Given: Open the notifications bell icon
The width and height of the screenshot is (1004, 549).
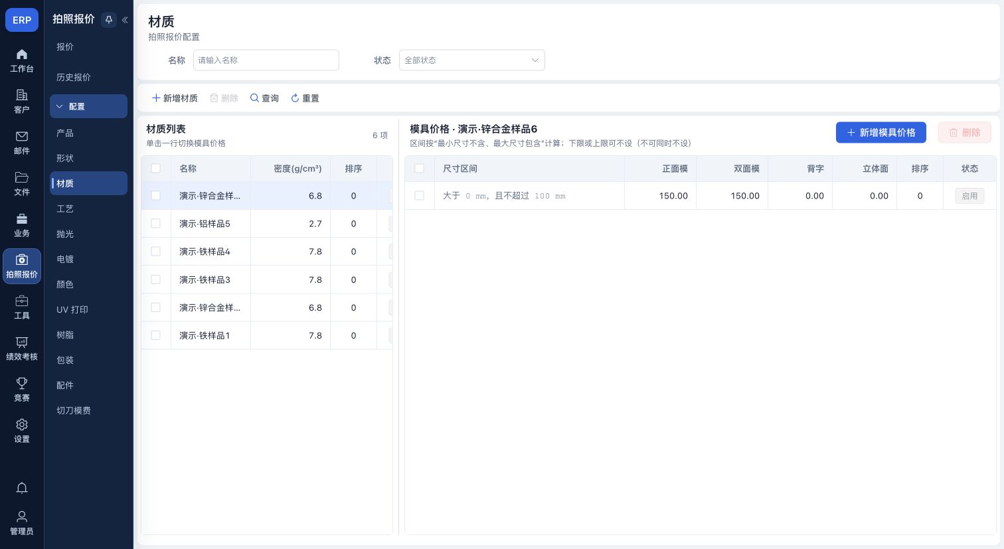Looking at the screenshot, I should [x=22, y=488].
